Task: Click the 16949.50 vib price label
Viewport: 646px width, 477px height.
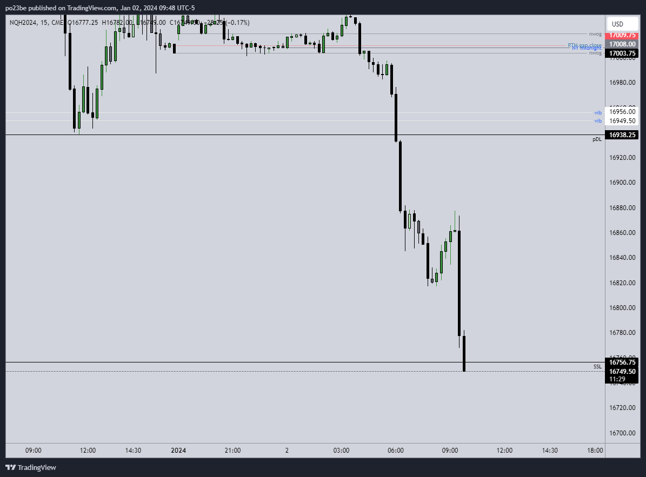Action: pyautogui.click(x=622, y=120)
